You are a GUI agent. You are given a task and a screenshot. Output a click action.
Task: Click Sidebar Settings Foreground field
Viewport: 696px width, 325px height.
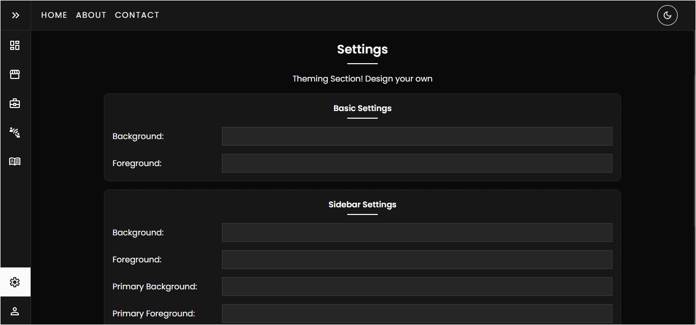point(416,259)
